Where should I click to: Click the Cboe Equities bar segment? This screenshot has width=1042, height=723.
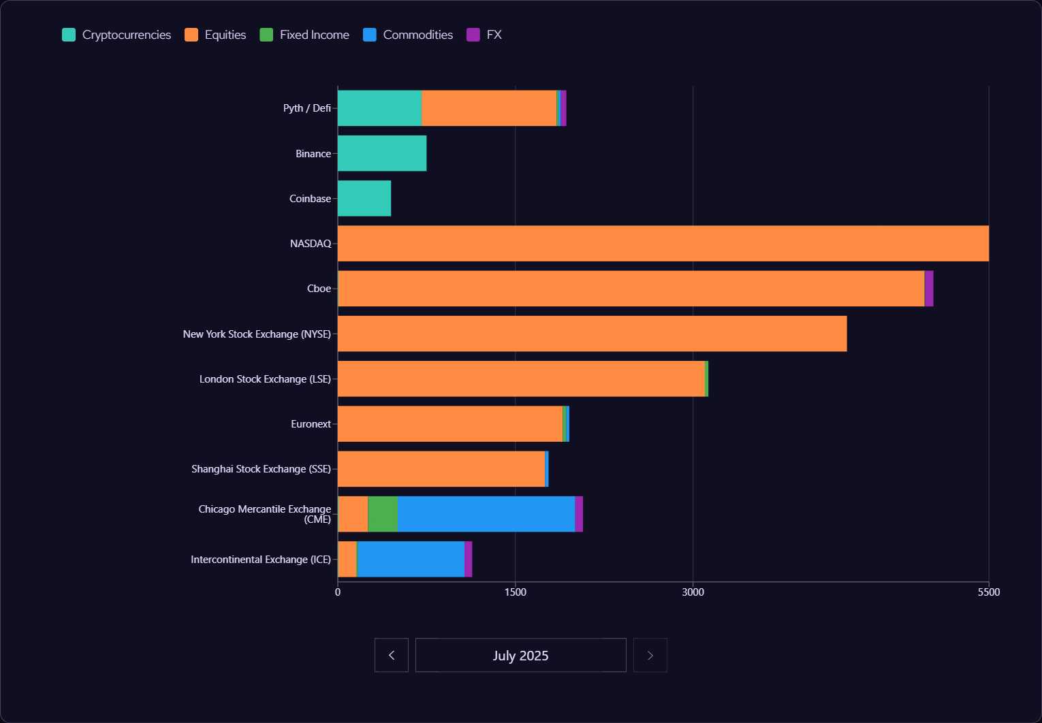click(631, 289)
